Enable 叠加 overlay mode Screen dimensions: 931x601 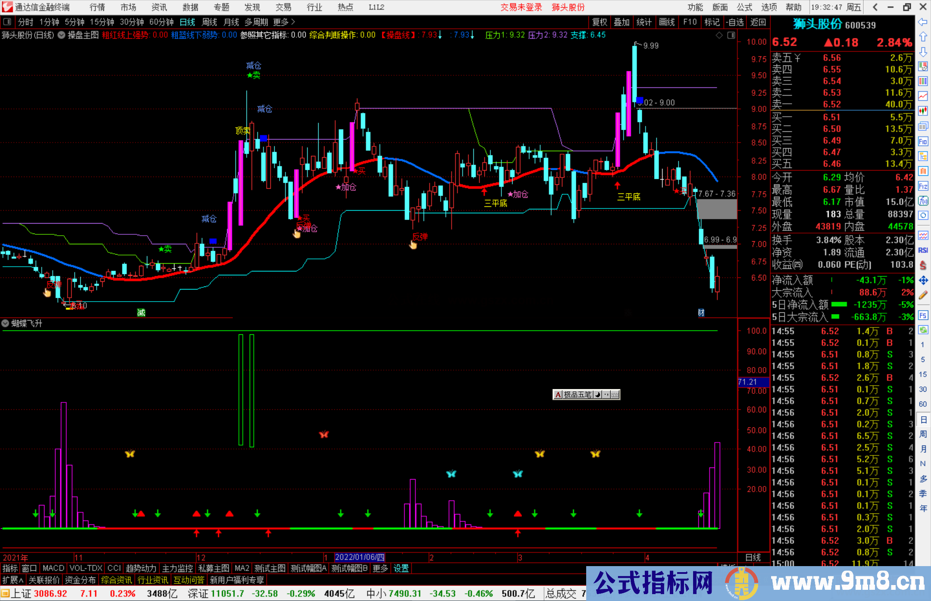coord(622,22)
